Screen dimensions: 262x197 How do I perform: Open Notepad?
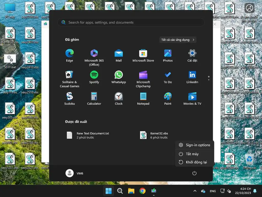point(143,99)
